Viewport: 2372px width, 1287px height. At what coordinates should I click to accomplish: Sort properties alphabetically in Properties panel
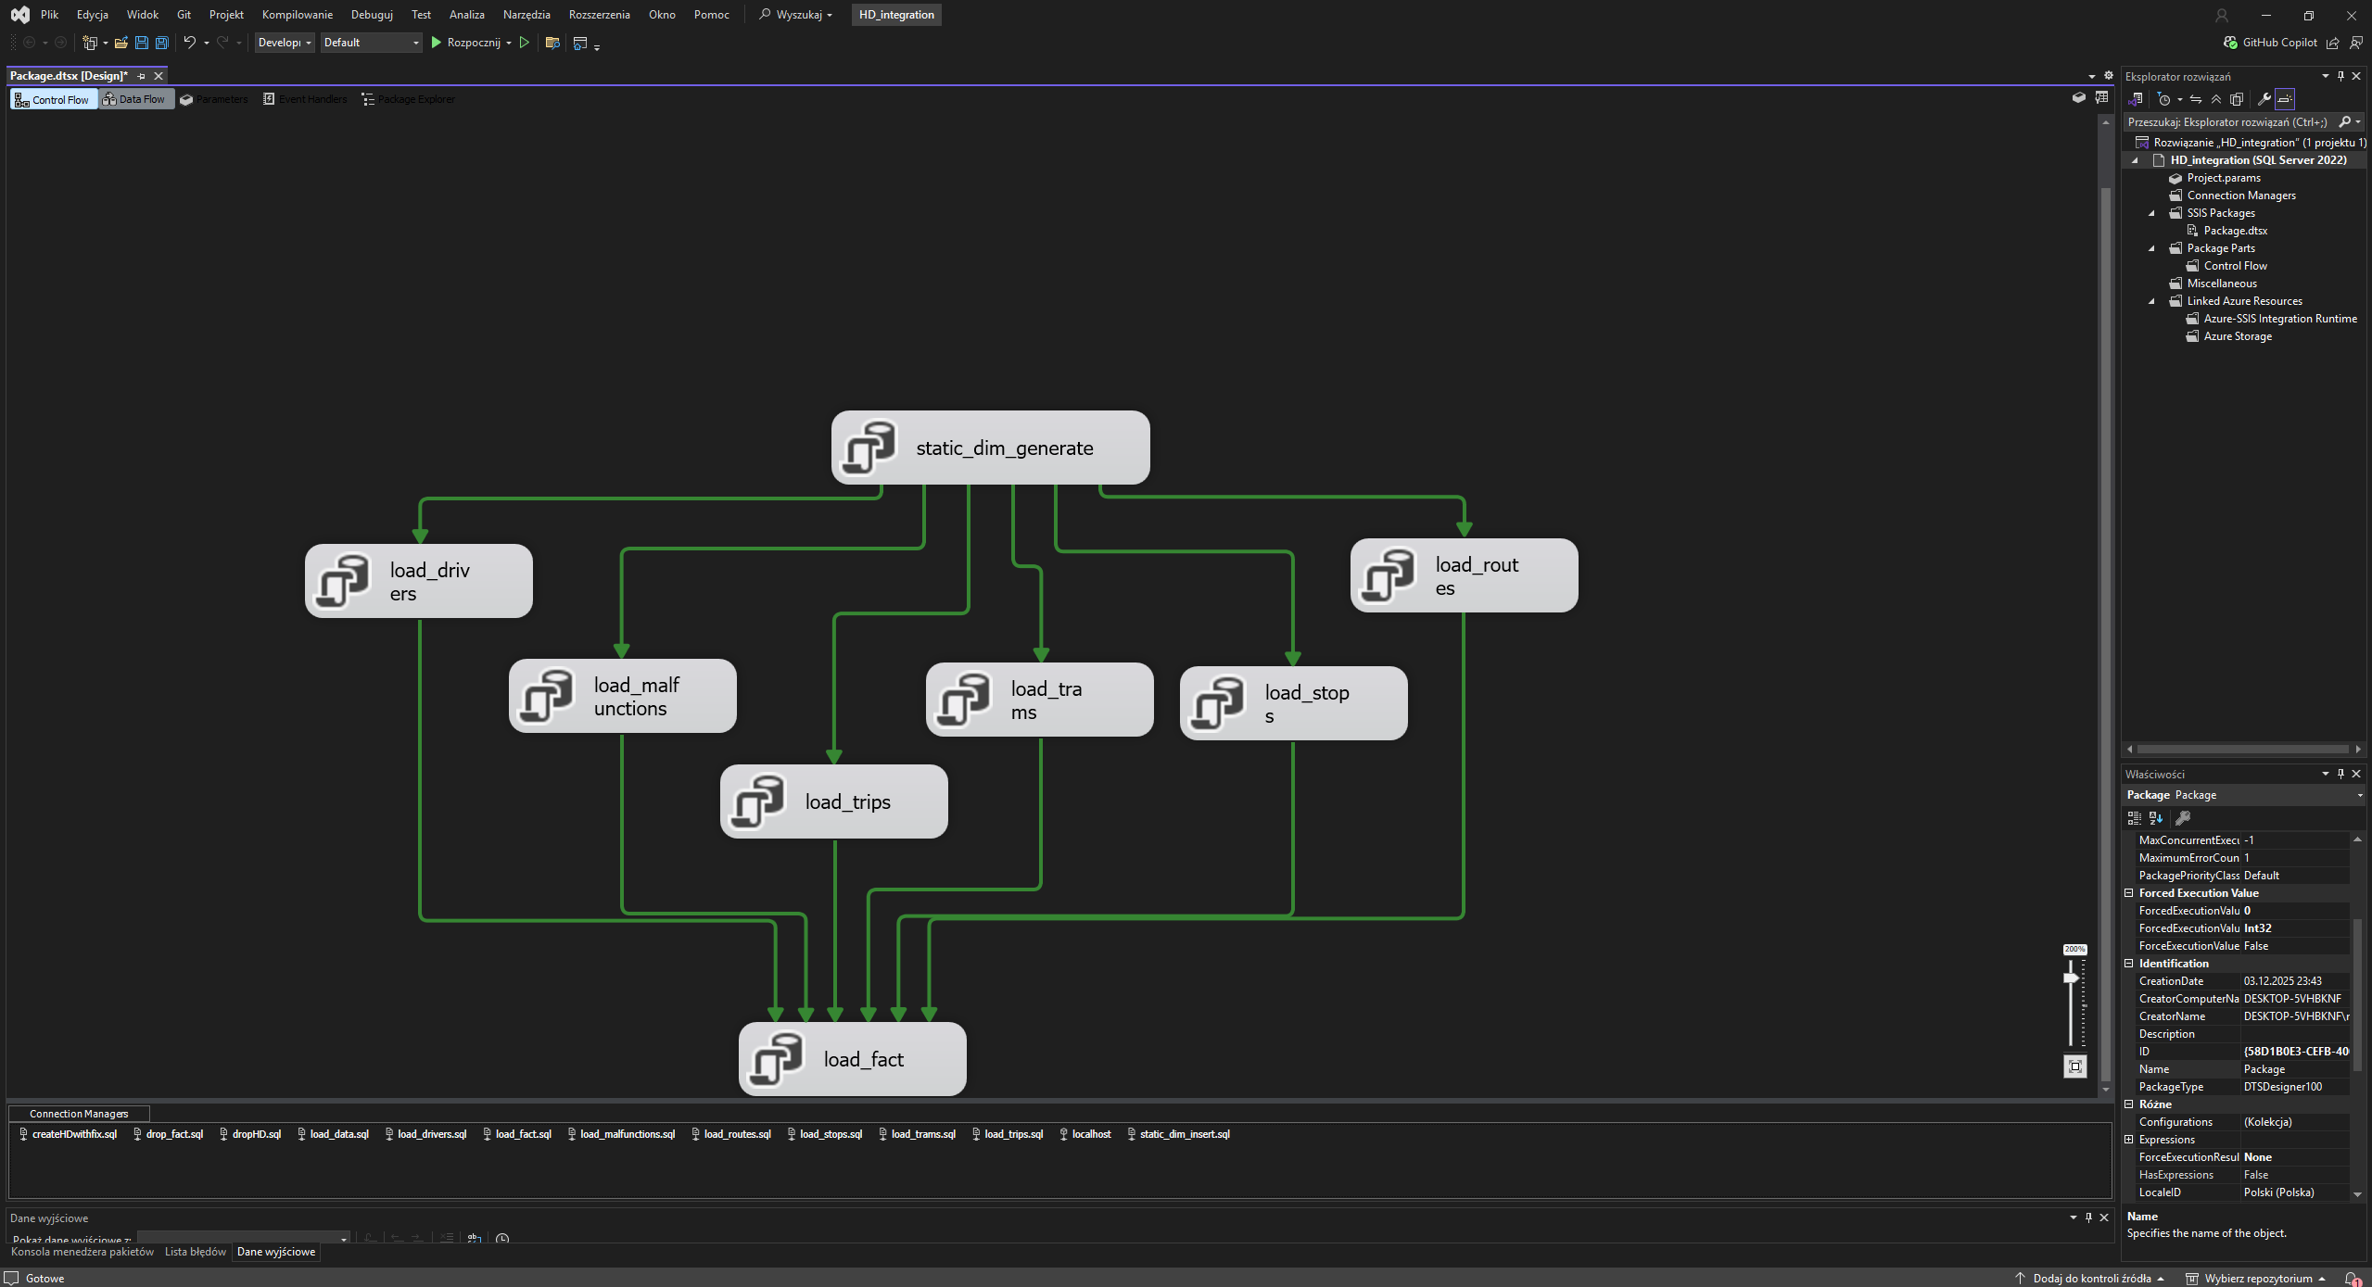2155,818
